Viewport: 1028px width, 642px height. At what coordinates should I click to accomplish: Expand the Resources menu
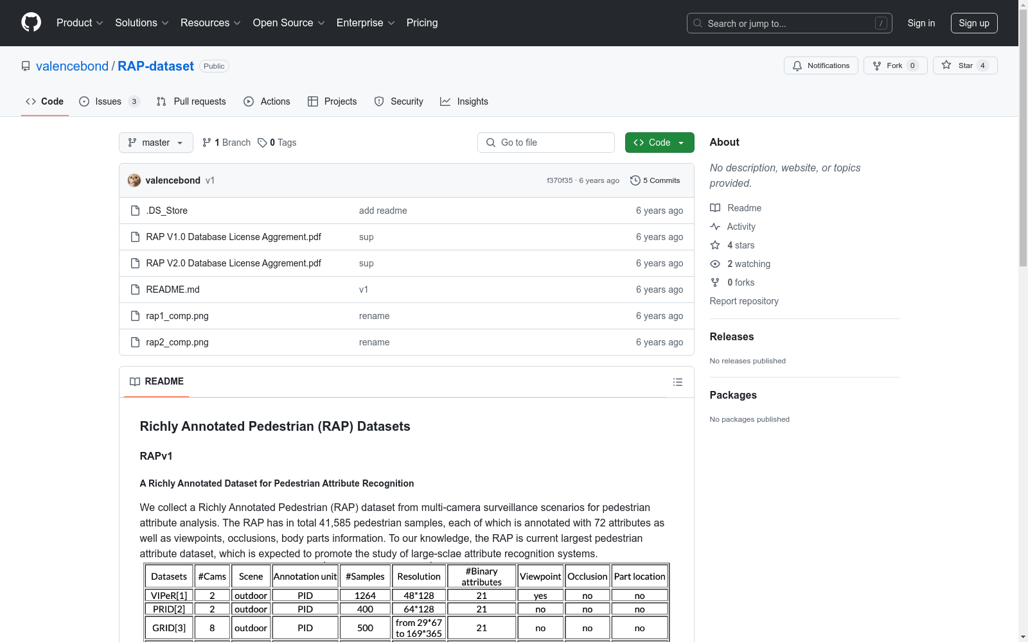211,22
